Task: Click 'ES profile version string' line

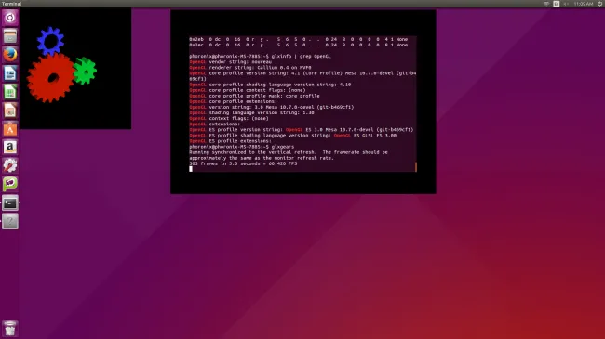Action: point(301,129)
